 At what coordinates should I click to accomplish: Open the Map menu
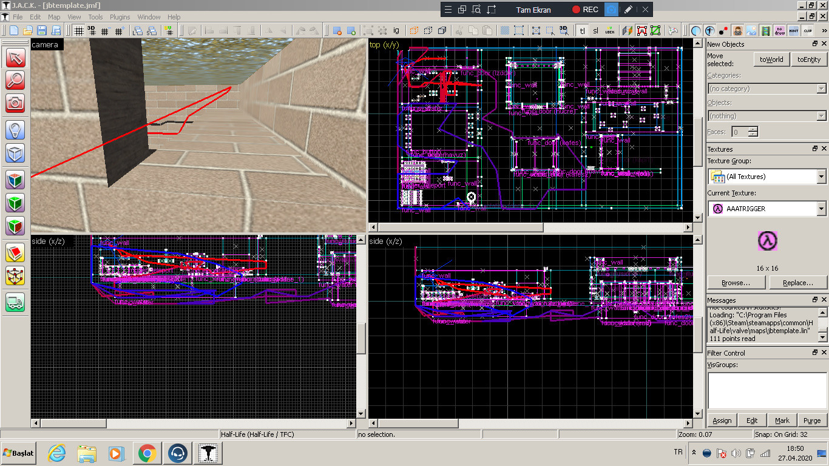(x=54, y=17)
